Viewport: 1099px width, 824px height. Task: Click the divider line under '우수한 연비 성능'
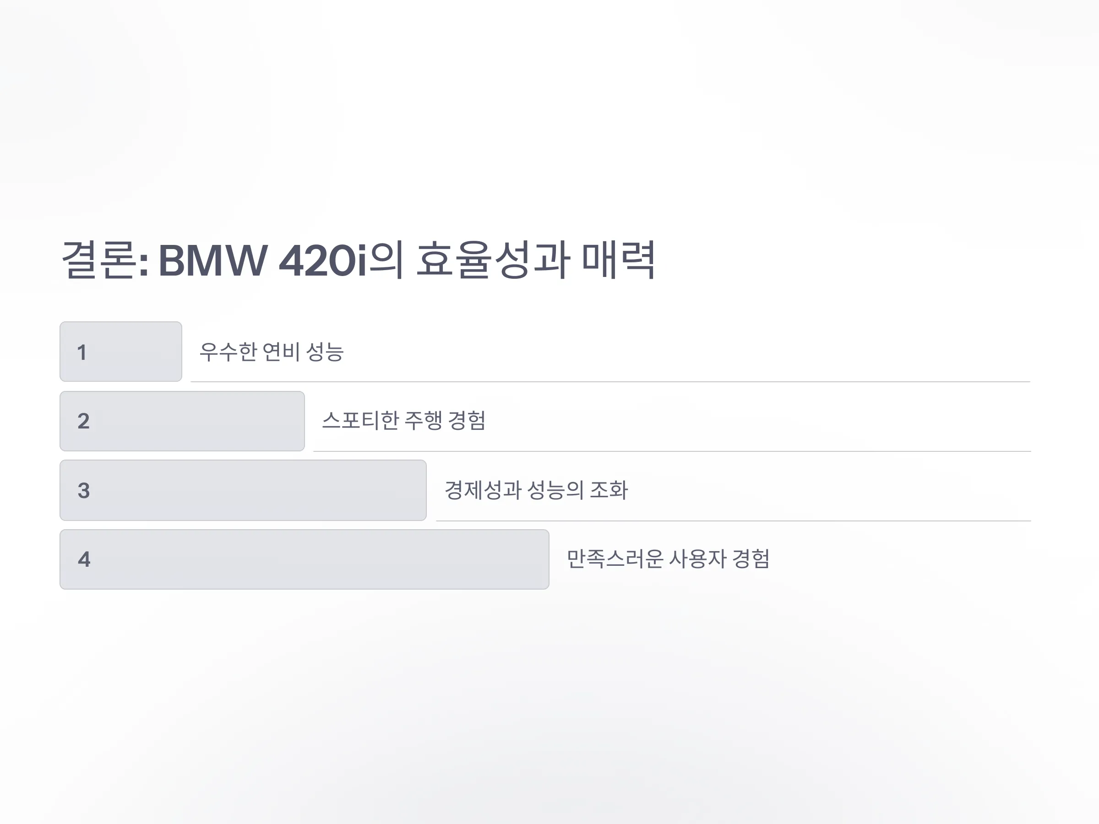pos(610,381)
